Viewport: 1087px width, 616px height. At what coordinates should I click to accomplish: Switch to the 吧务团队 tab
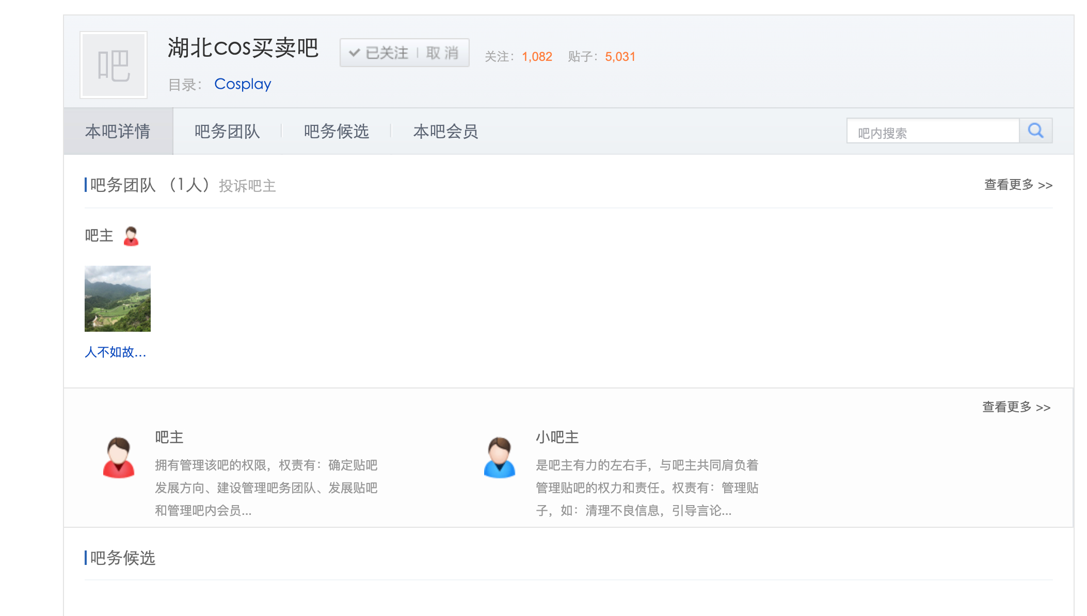click(x=227, y=132)
